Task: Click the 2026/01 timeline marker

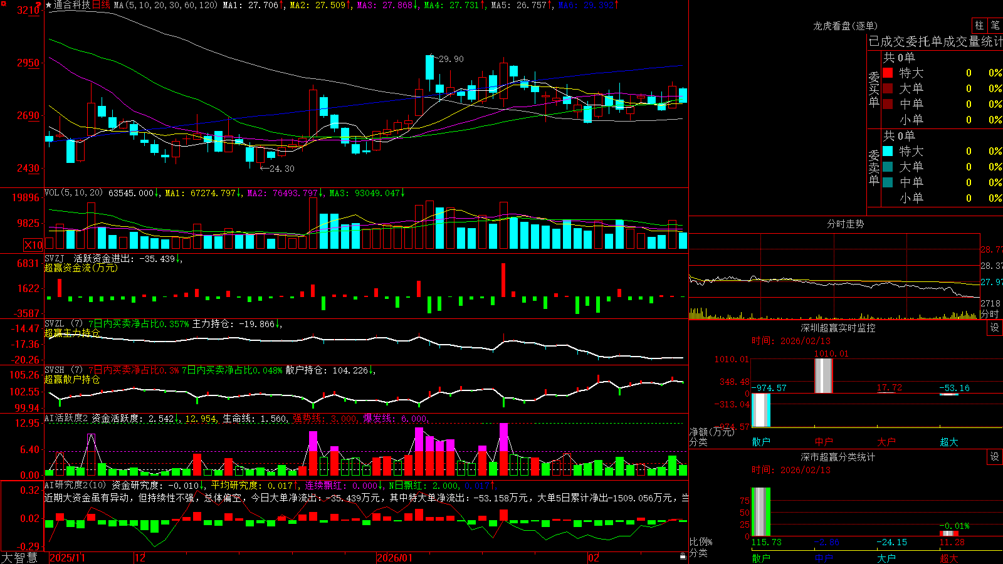Action: point(395,558)
